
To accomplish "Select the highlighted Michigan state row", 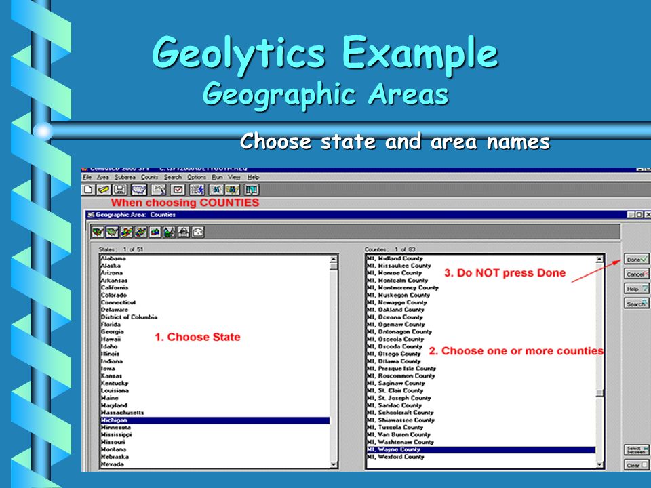I will [215, 420].
